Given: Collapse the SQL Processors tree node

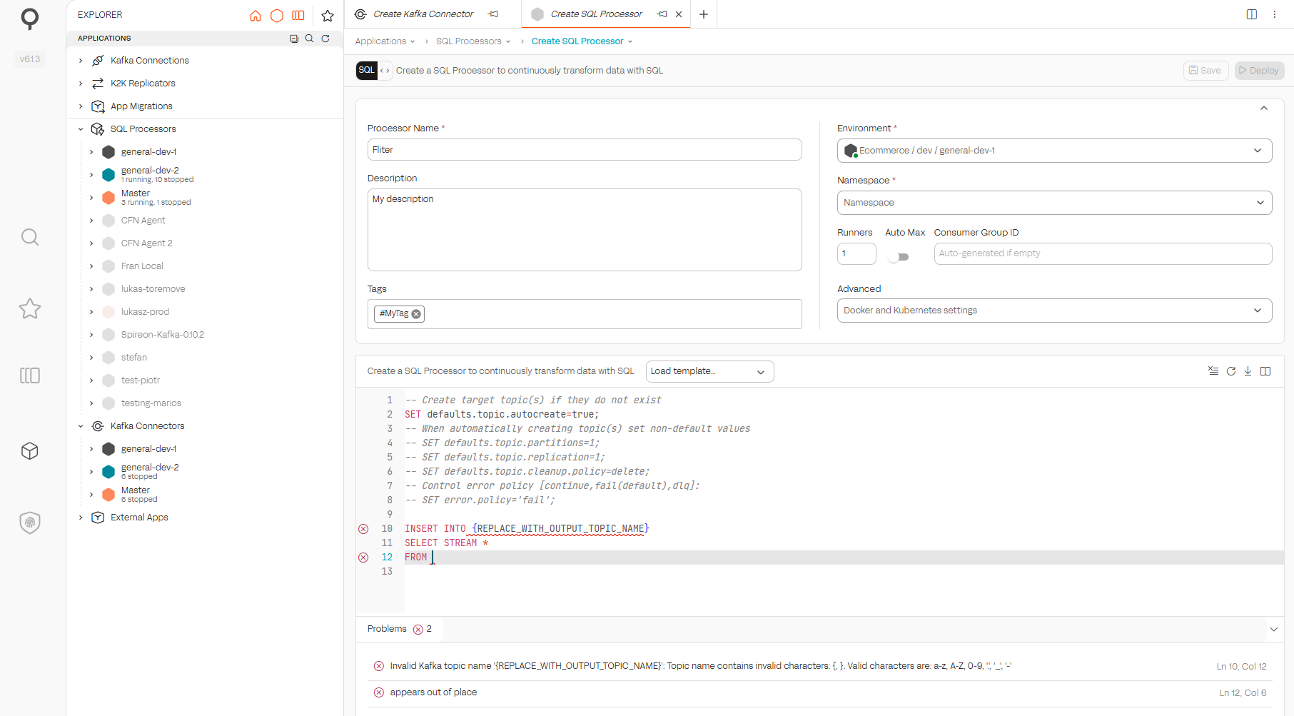Looking at the screenshot, I should (81, 129).
